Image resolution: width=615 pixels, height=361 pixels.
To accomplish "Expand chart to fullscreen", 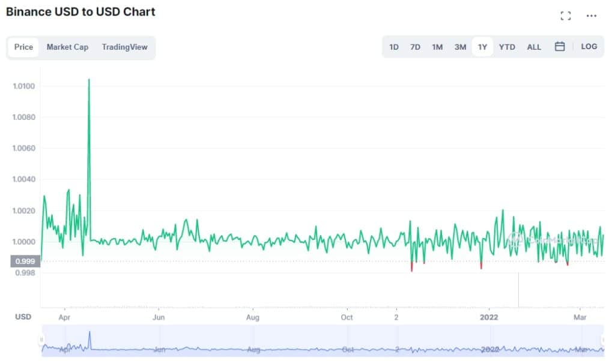I will (x=565, y=16).
